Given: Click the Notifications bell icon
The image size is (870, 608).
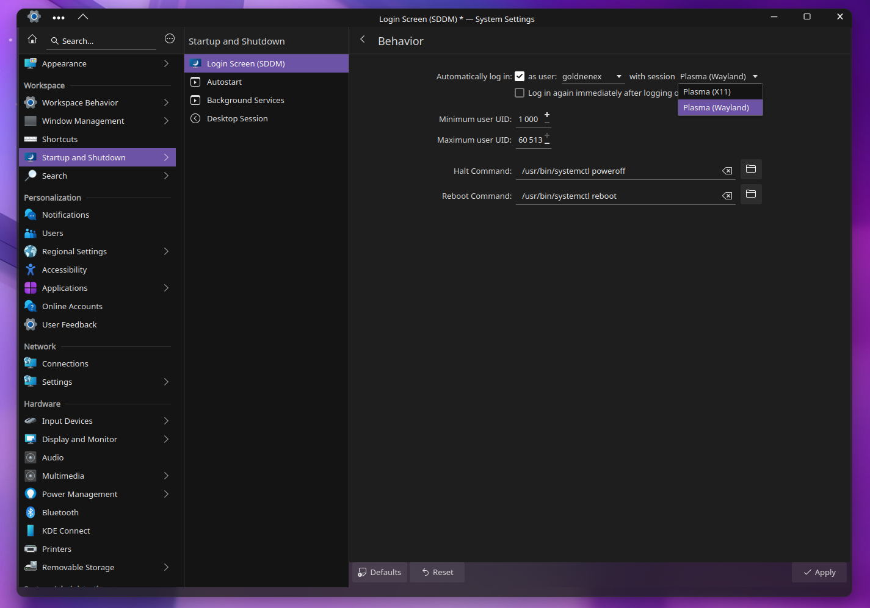Looking at the screenshot, I should click(31, 215).
